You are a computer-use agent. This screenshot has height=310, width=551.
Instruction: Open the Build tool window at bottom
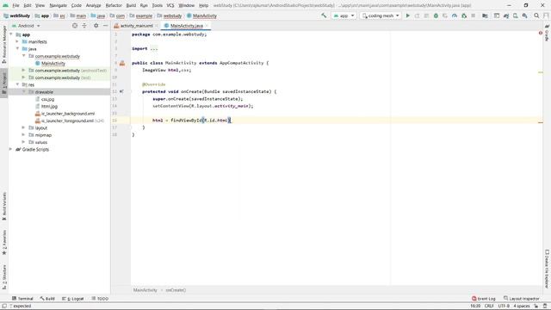click(47, 299)
